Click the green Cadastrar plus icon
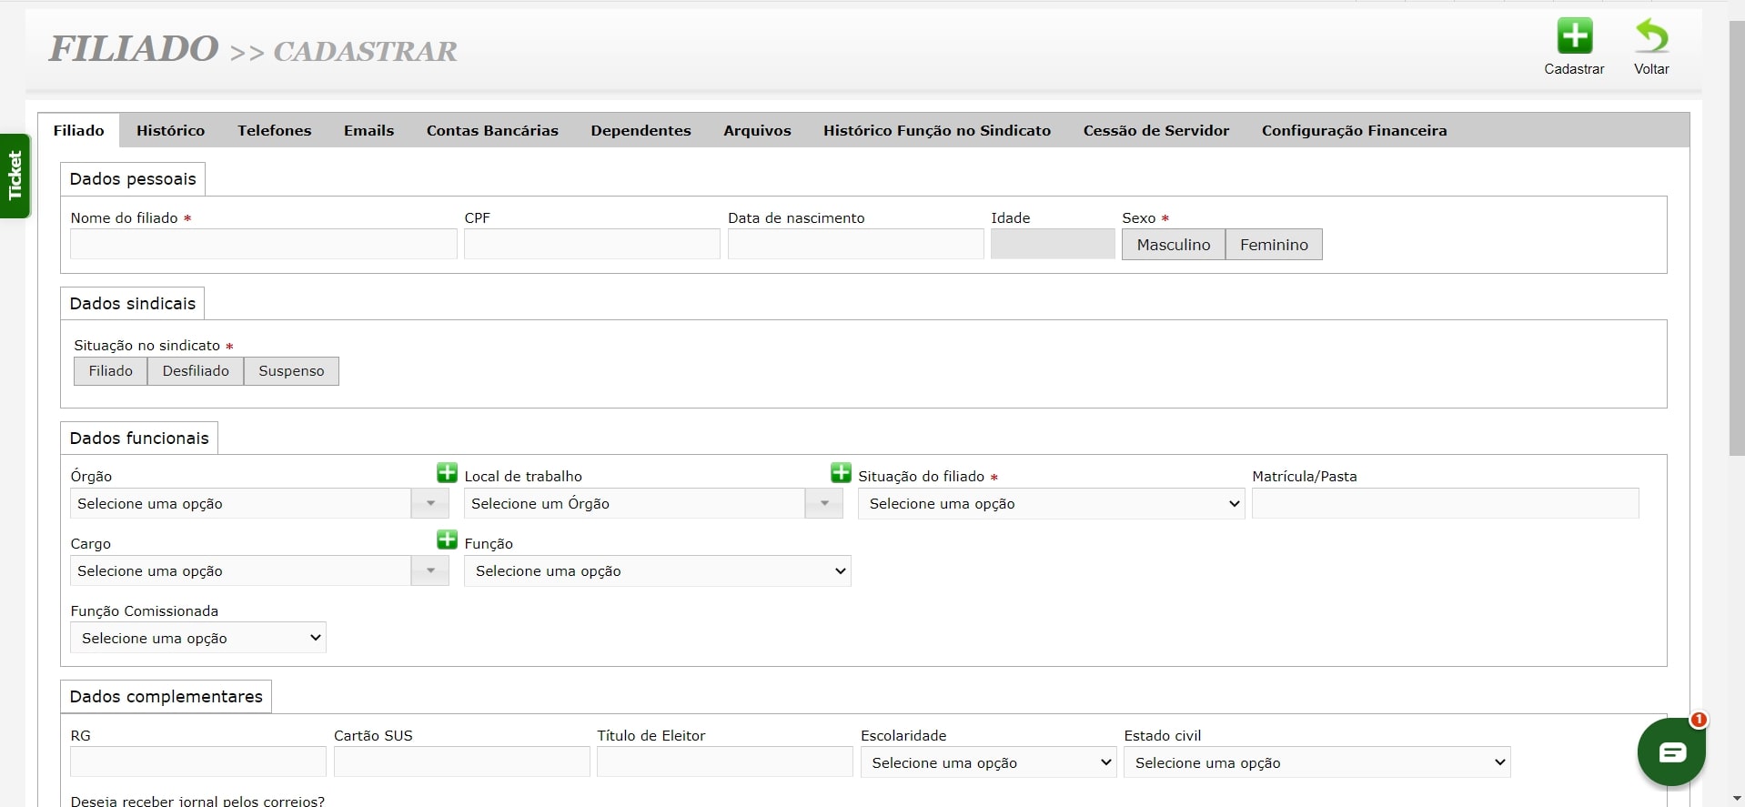The height and width of the screenshot is (807, 1745). tap(1574, 37)
